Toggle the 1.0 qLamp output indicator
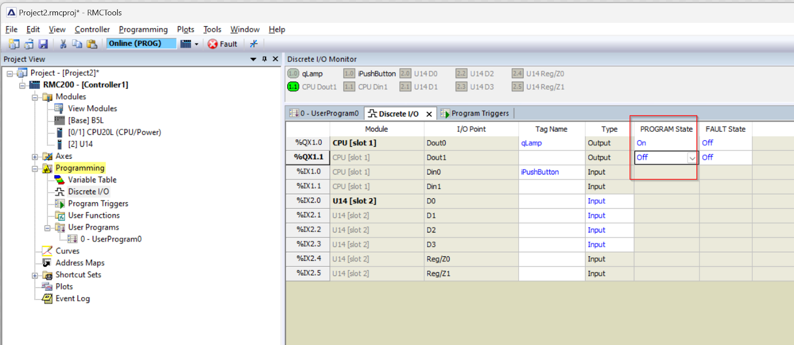 (x=293, y=73)
